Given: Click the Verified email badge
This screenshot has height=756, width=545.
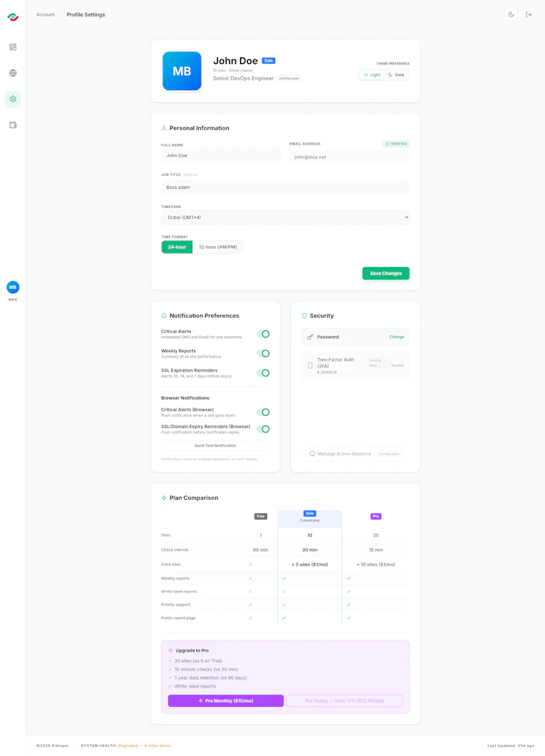Looking at the screenshot, I should point(396,144).
